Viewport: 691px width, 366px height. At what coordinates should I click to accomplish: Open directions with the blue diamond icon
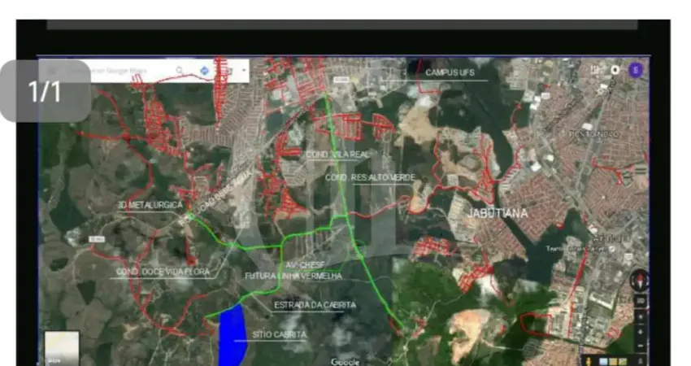point(205,71)
